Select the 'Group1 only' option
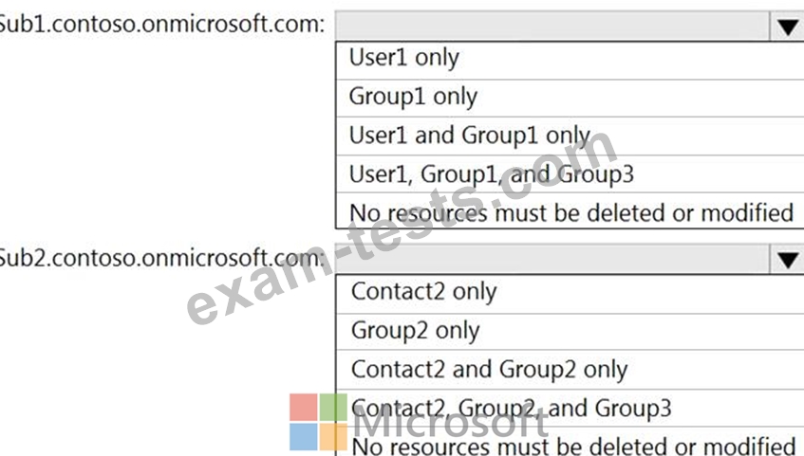 (570, 98)
